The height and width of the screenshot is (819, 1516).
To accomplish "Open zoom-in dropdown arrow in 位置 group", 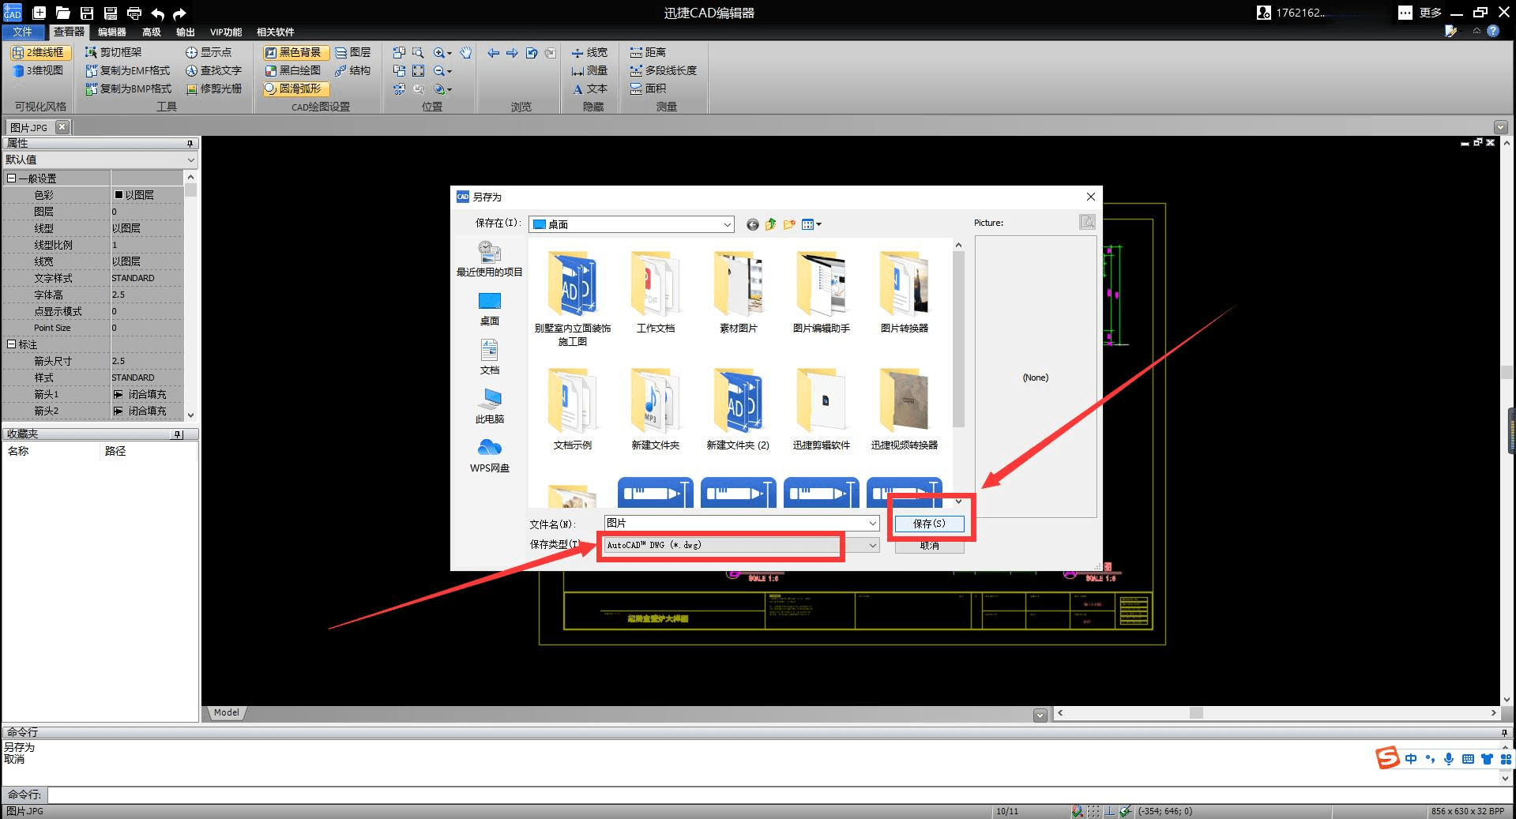I will coord(450,53).
